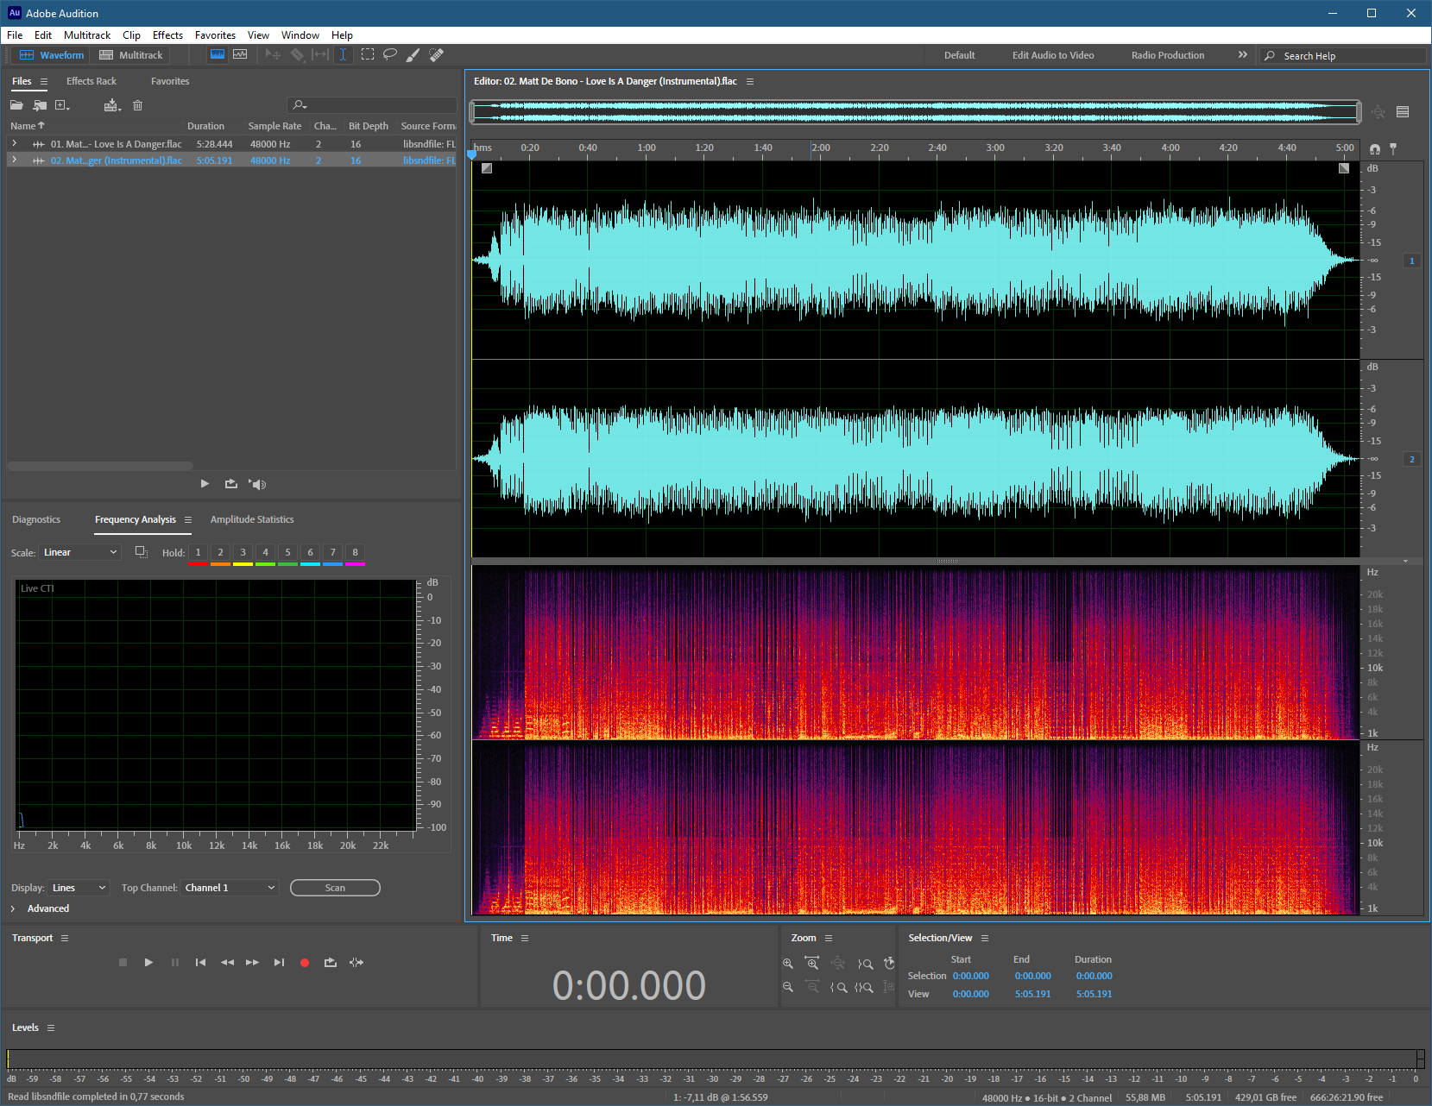The width and height of the screenshot is (1432, 1106).
Task: Expand the workspace overflow chevrons
Action: pyautogui.click(x=1243, y=54)
